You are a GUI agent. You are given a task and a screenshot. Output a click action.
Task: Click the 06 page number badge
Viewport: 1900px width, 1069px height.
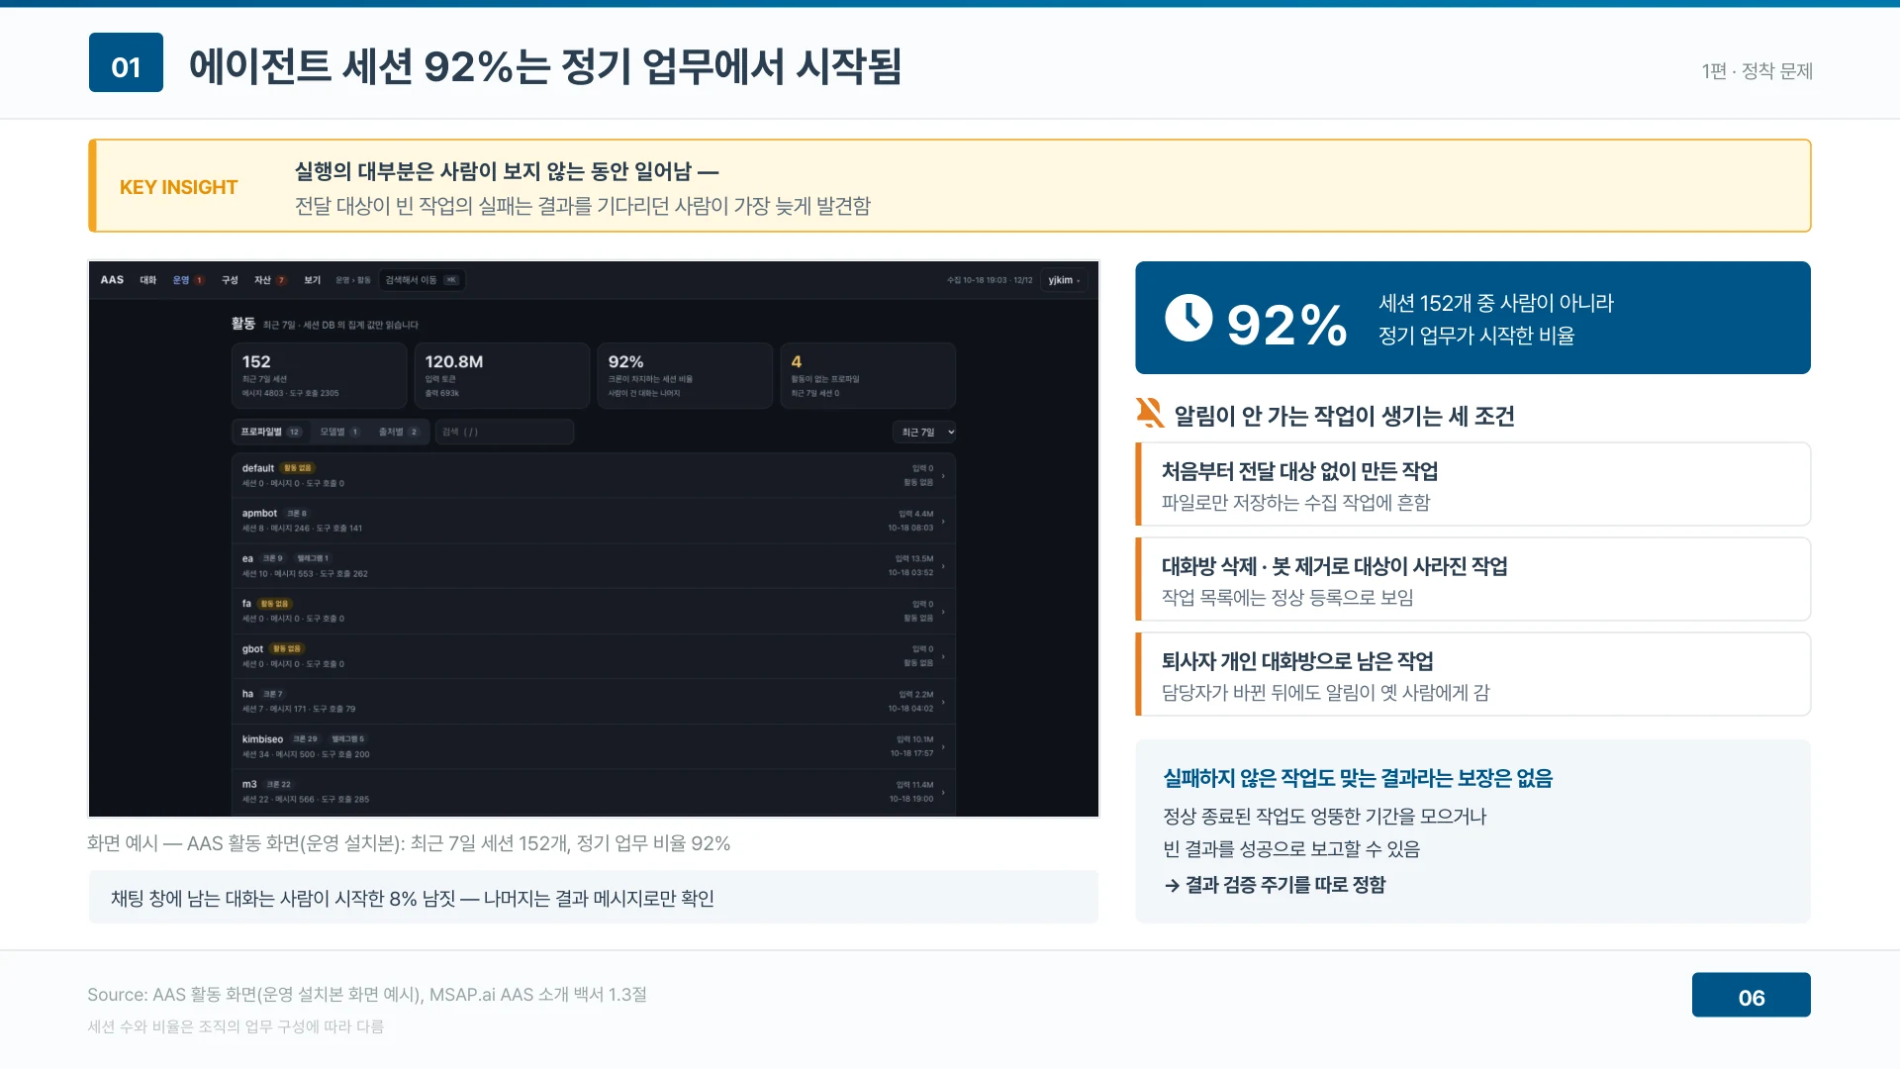(x=1751, y=995)
